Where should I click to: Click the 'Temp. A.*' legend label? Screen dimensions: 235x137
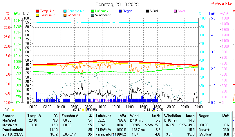(47, 11)
